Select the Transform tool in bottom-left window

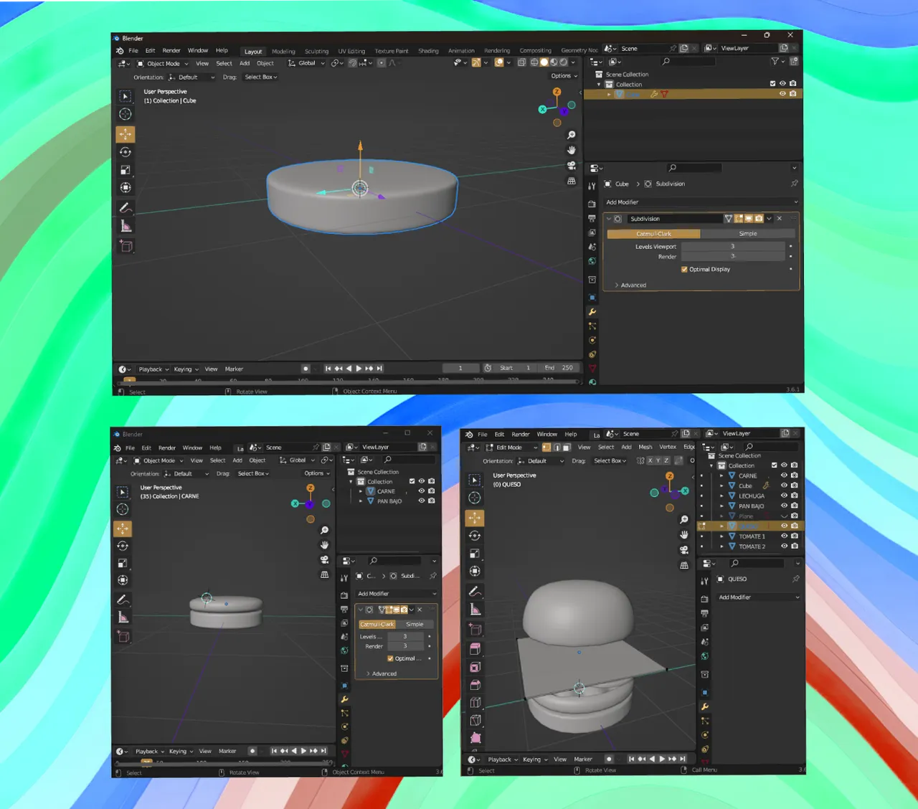123,579
